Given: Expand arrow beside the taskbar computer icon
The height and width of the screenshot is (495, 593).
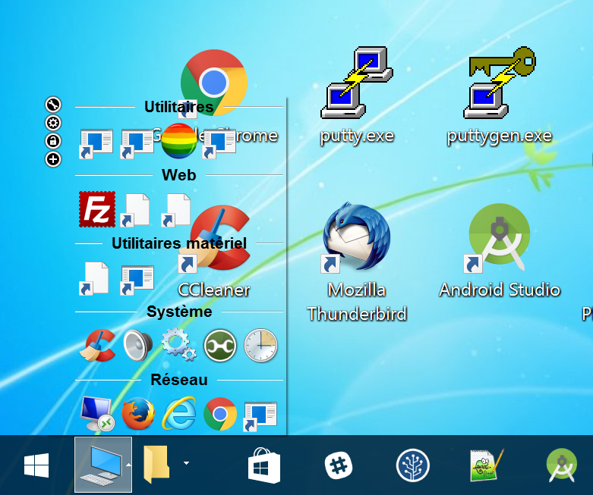Looking at the screenshot, I should point(129,464).
